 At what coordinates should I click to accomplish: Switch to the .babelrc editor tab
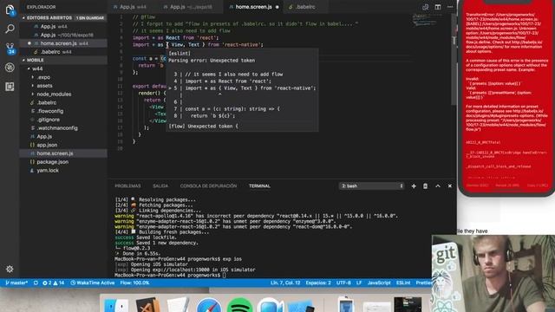tap(305, 7)
